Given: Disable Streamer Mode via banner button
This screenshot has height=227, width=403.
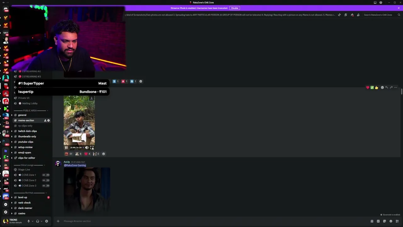Looking at the screenshot, I should pyautogui.click(x=235, y=8).
